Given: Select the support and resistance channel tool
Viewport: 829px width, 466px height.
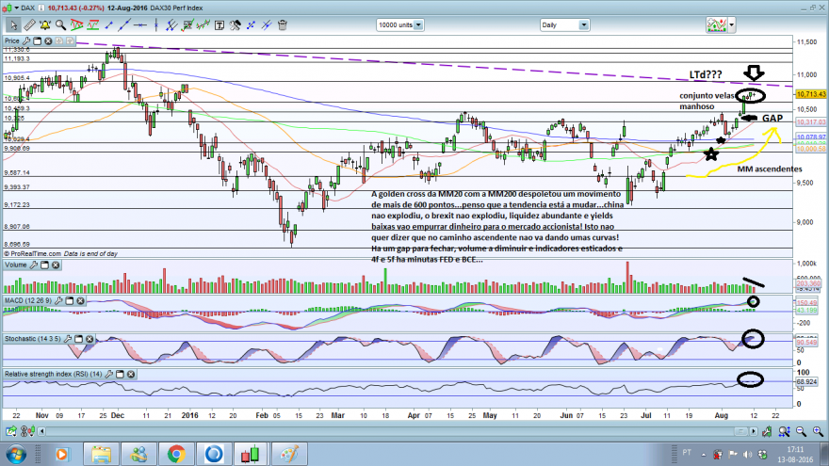Looking at the screenshot, I should tap(93, 24).
